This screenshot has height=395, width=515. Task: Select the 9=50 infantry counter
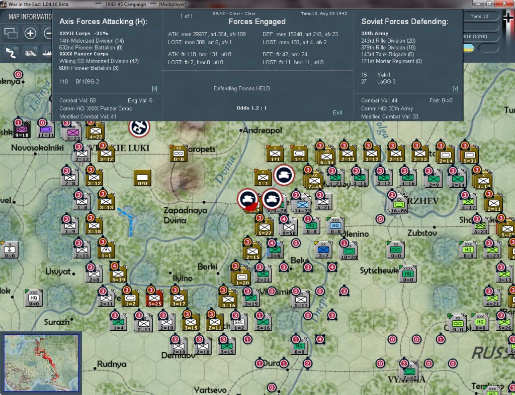[x=289, y=227]
